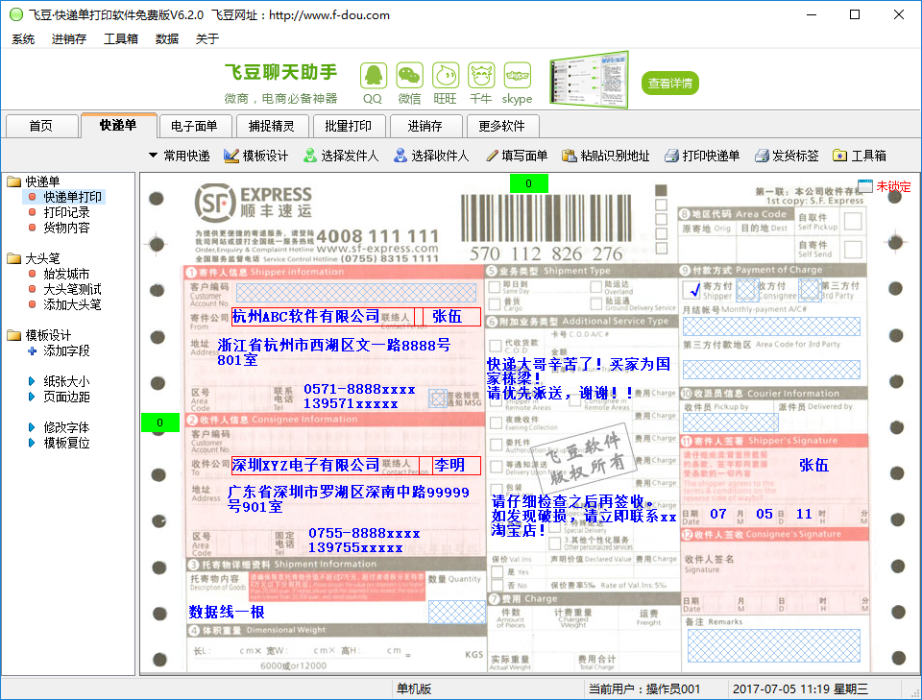Click the chat assistant screenshot thumbnail
922x700 pixels.
coord(589,80)
